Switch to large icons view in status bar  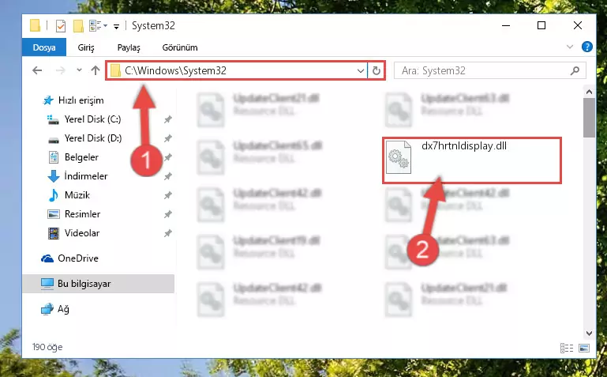(x=584, y=348)
